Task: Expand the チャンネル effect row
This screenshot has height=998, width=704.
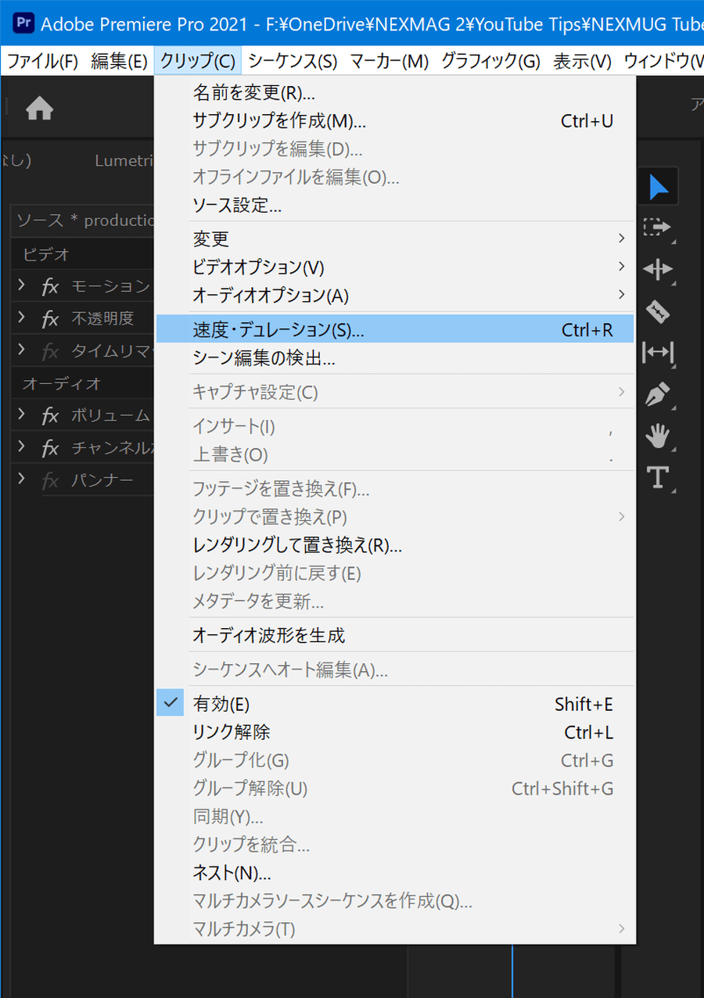Action: pos(22,447)
